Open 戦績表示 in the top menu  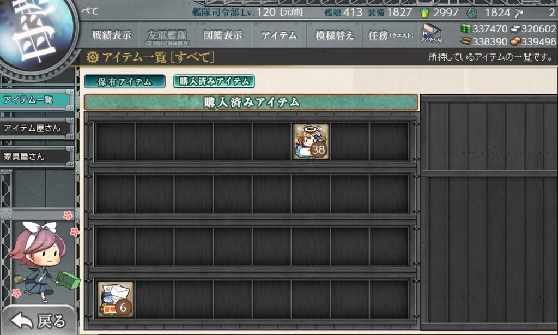tap(112, 35)
